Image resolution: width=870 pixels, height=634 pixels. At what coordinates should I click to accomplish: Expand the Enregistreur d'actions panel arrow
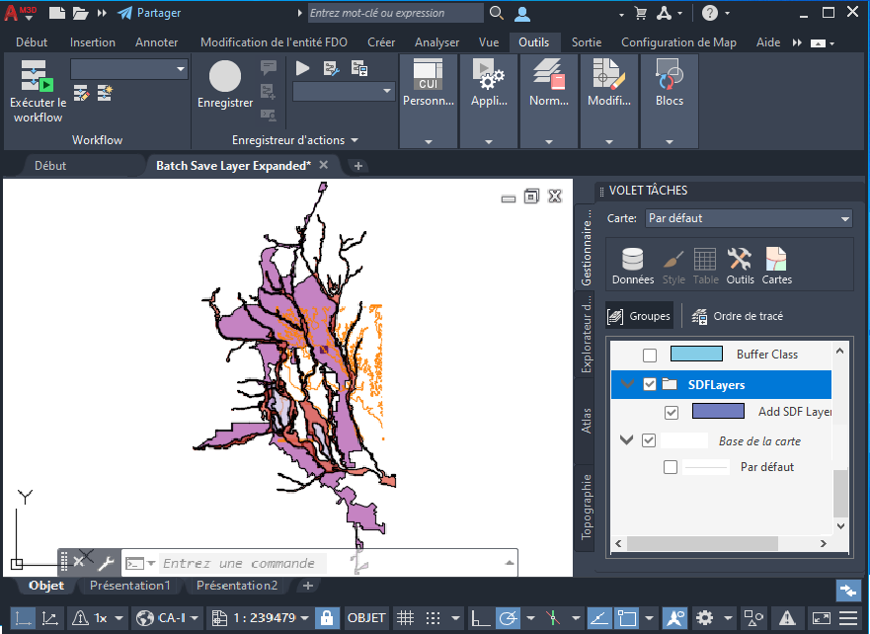355,140
